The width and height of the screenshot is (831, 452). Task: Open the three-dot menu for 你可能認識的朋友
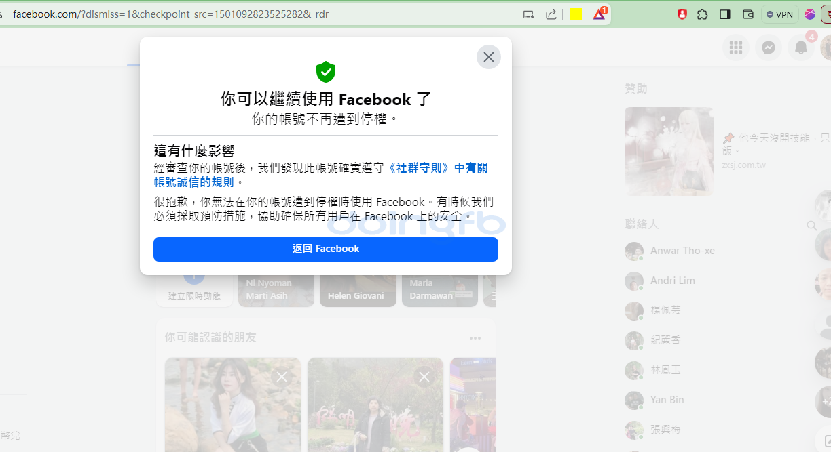(475, 337)
